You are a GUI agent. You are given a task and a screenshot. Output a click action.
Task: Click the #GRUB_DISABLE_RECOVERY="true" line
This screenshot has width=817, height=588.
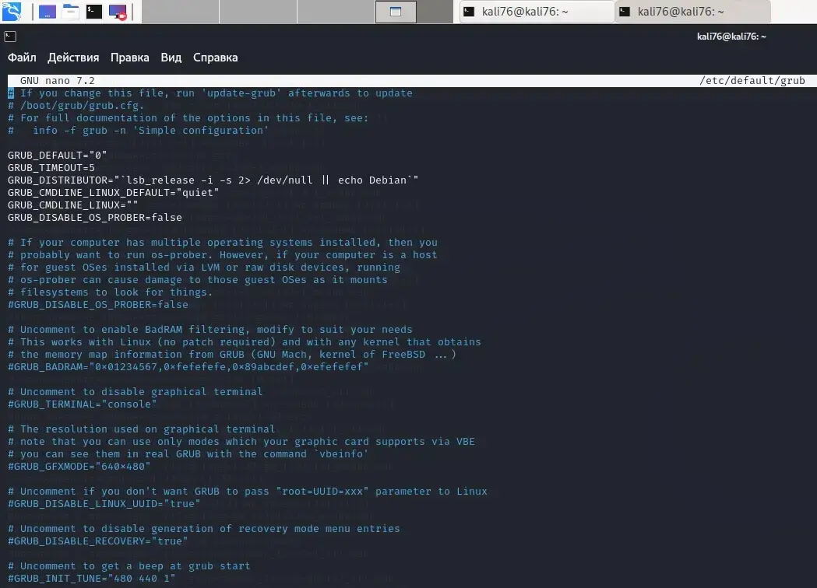(x=98, y=541)
